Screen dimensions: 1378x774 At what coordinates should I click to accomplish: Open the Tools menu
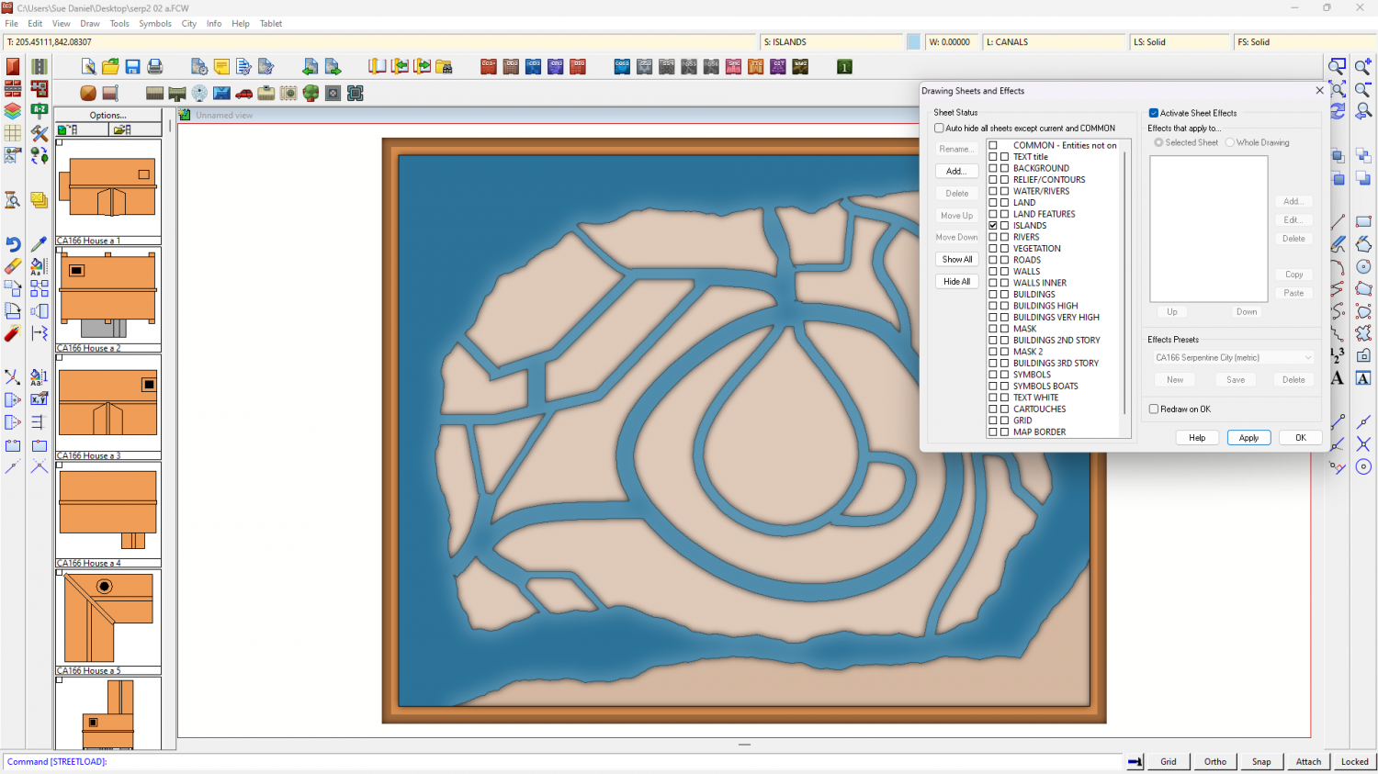click(119, 24)
